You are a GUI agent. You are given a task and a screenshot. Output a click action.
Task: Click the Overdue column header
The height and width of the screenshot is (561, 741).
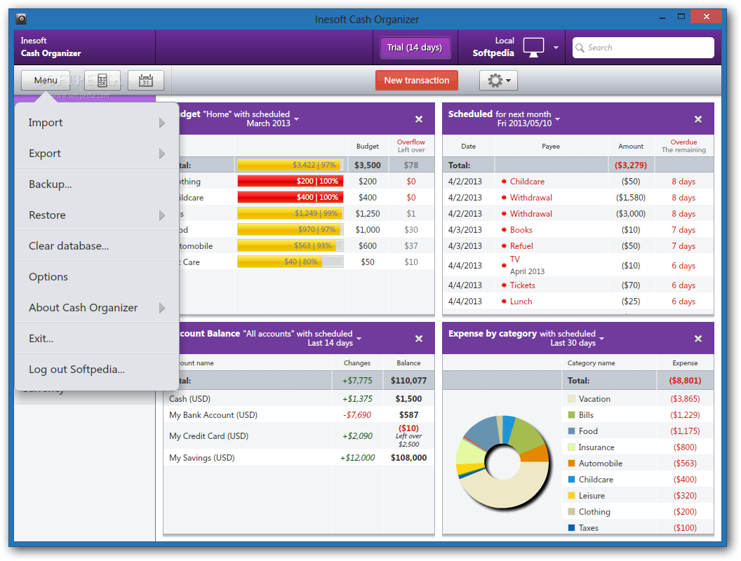[683, 146]
